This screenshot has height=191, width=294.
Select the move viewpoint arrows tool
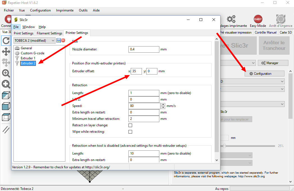pos(6,52)
